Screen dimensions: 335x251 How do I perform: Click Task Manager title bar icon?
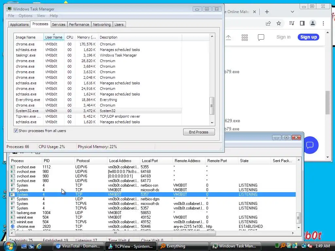(9, 9)
